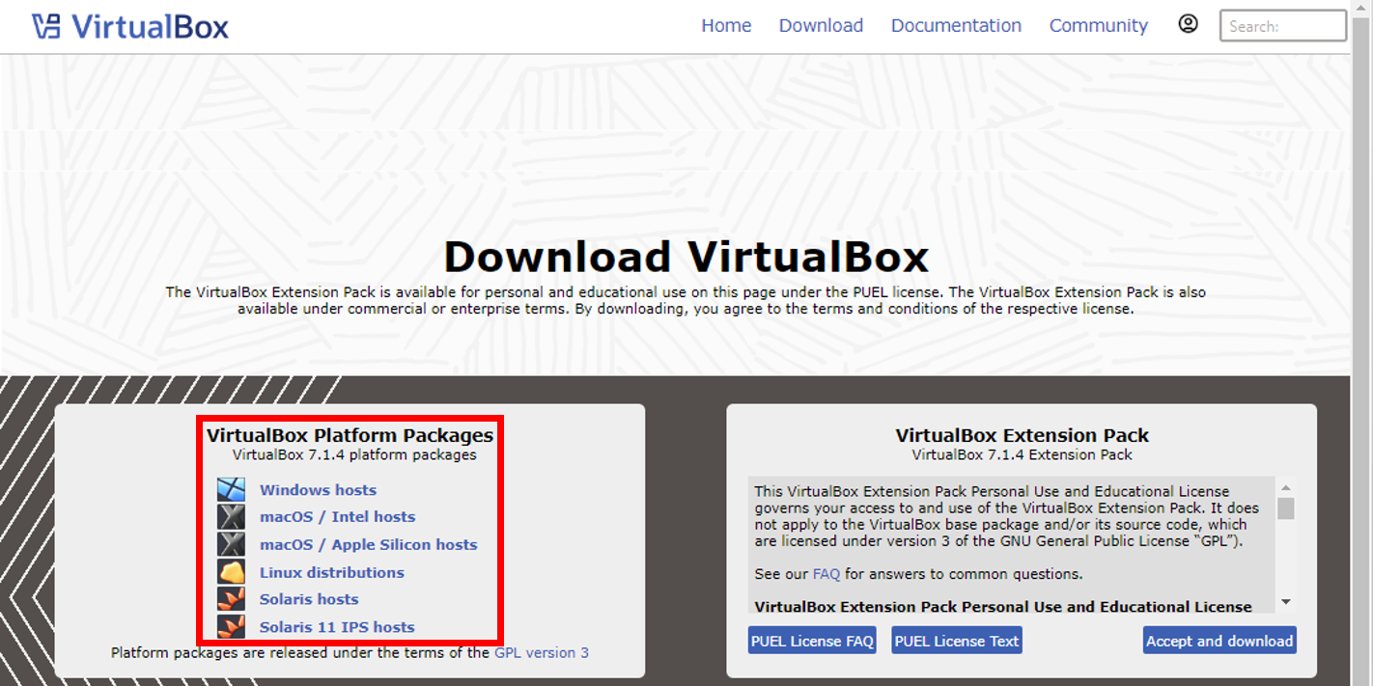Open the GPL version 3 link
The image size is (1373, 686).
[x=541, y=652]
